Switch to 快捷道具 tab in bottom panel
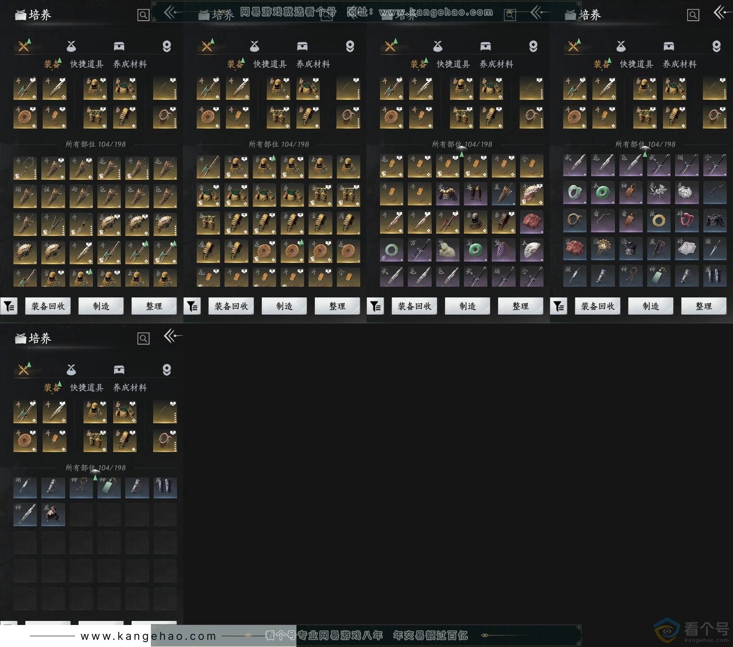The width and height of the screenshot is (733, 647). pos(87,388)
